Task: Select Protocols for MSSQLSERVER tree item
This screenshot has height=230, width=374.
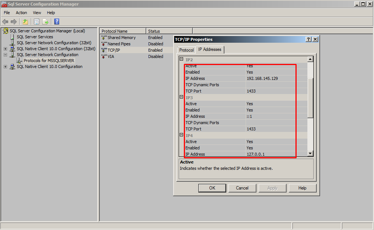Action: pos(49,61)
